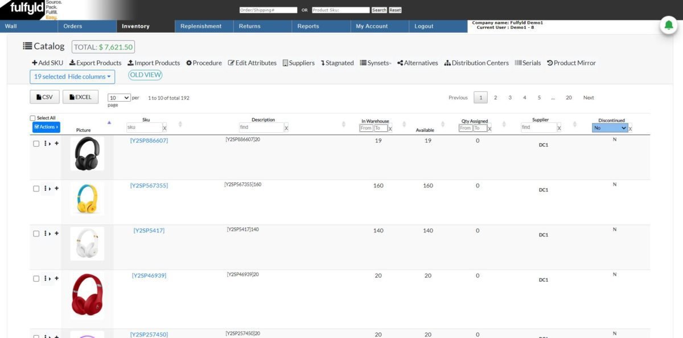Sort by the Description column arrows
683x338 pixels.
pos(343,124)
